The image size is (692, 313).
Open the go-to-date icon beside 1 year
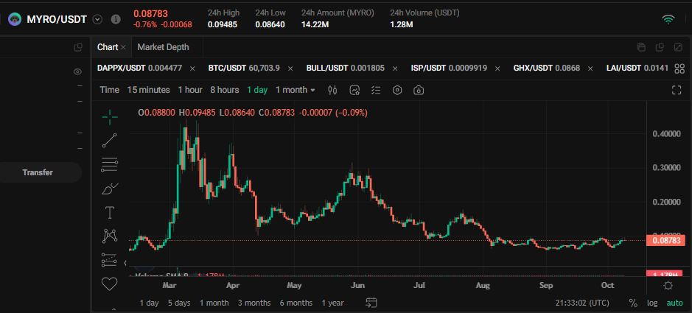pos(371,303)
